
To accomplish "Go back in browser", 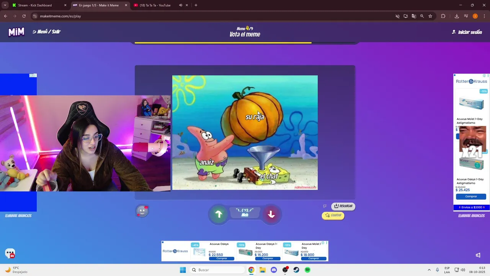I will click(5, 16).
